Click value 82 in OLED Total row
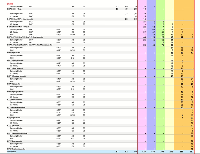Screen dimensions: 200x154 [126, 152]
